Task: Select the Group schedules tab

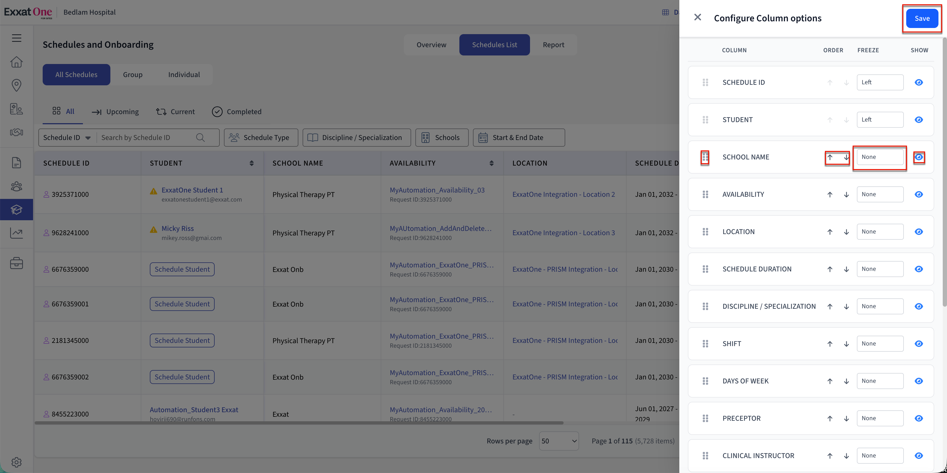Action: [x=132, y=75]
